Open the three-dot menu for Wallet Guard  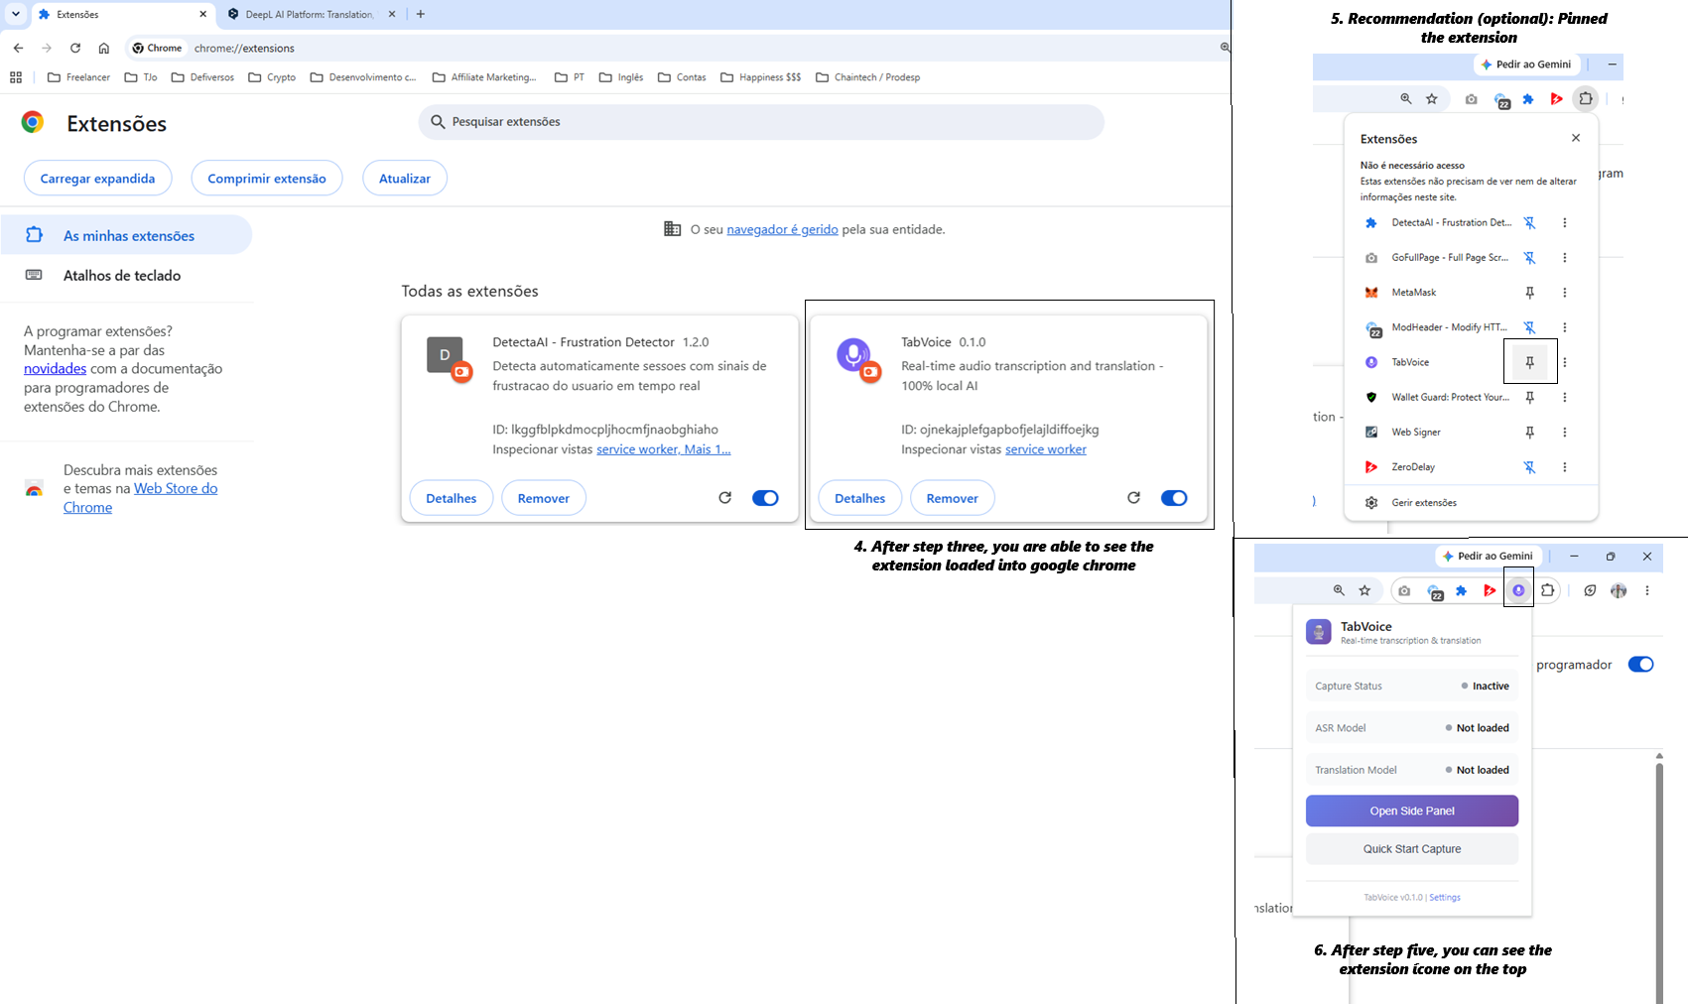tap(1565, 397)
